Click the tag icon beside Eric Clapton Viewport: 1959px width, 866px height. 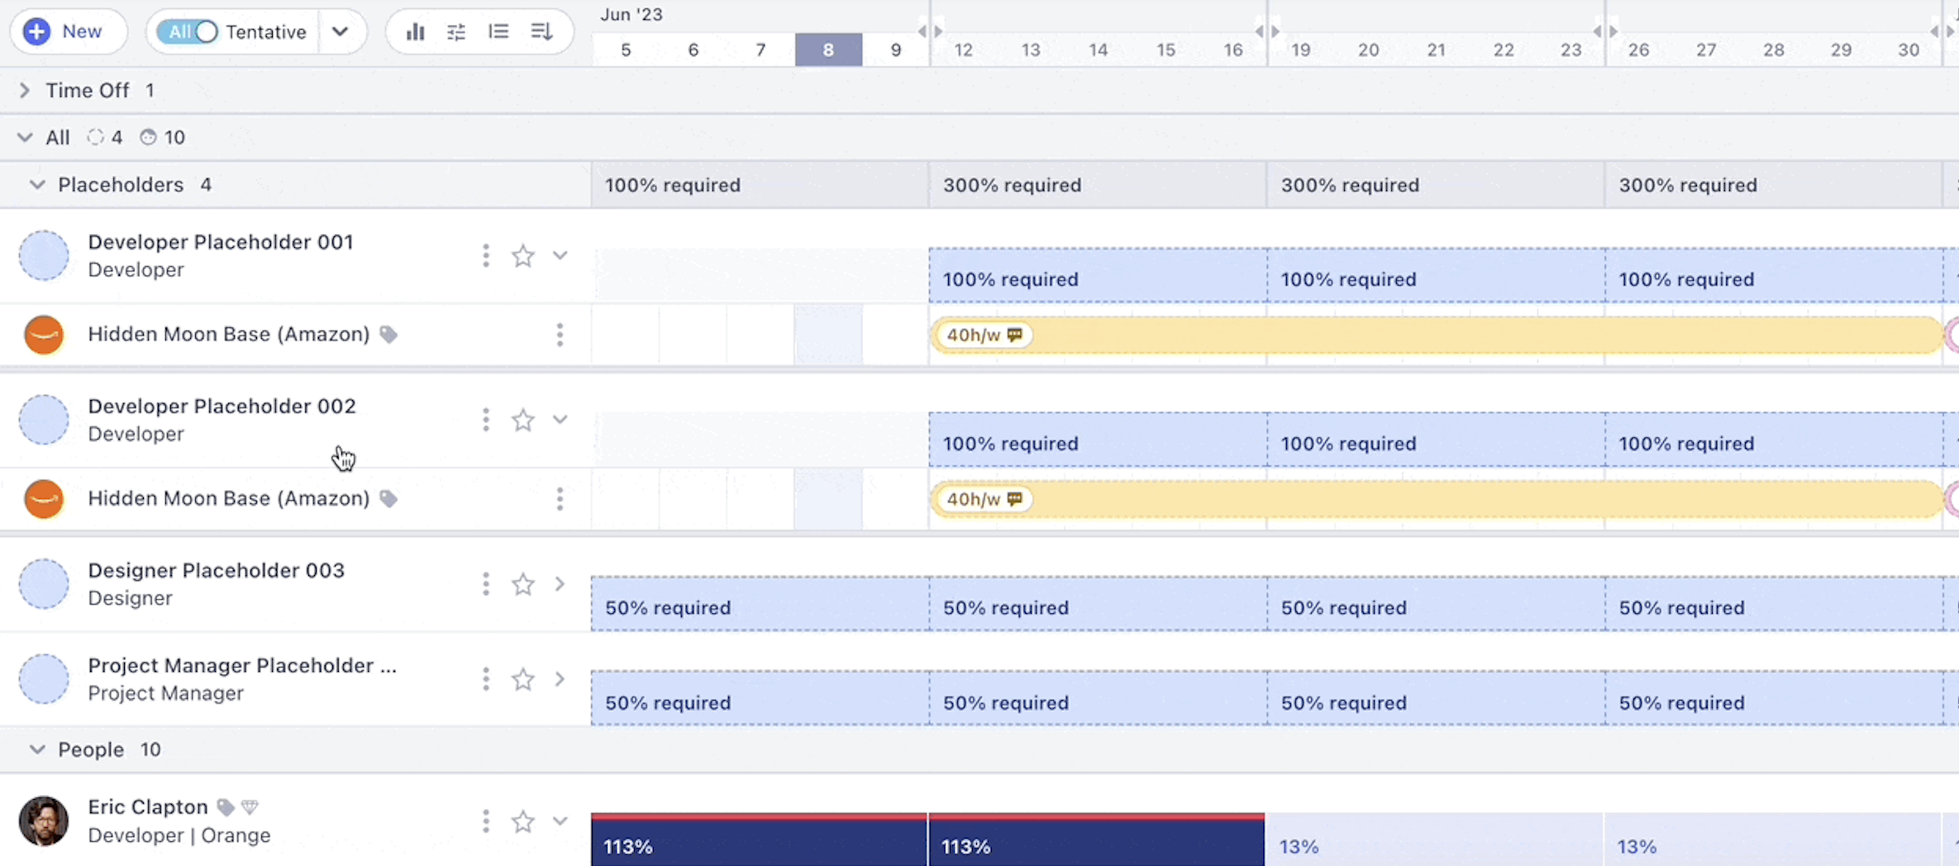225,807
